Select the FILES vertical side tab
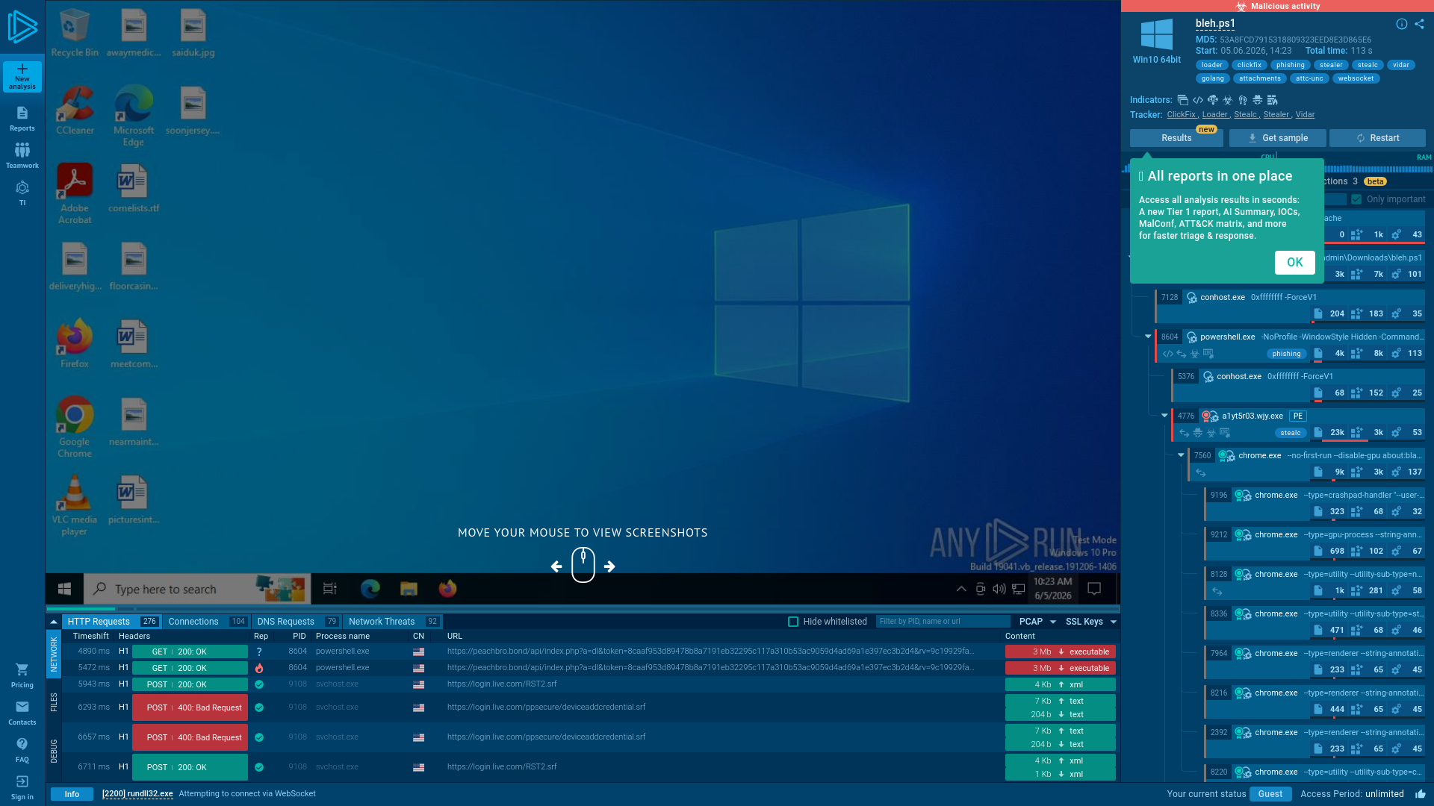The width and height of the screenshot is (1434, 806). [x=54, y=702]
